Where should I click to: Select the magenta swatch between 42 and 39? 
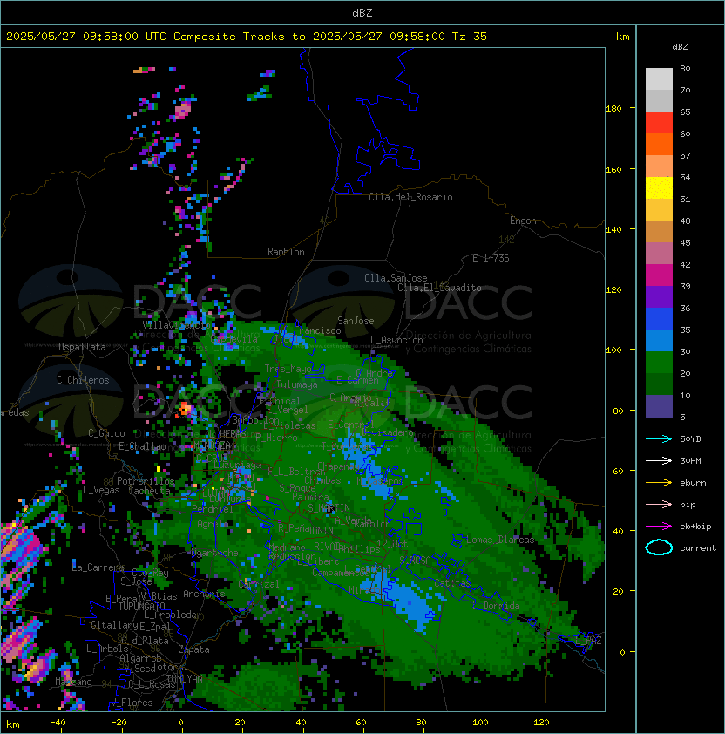659,275
